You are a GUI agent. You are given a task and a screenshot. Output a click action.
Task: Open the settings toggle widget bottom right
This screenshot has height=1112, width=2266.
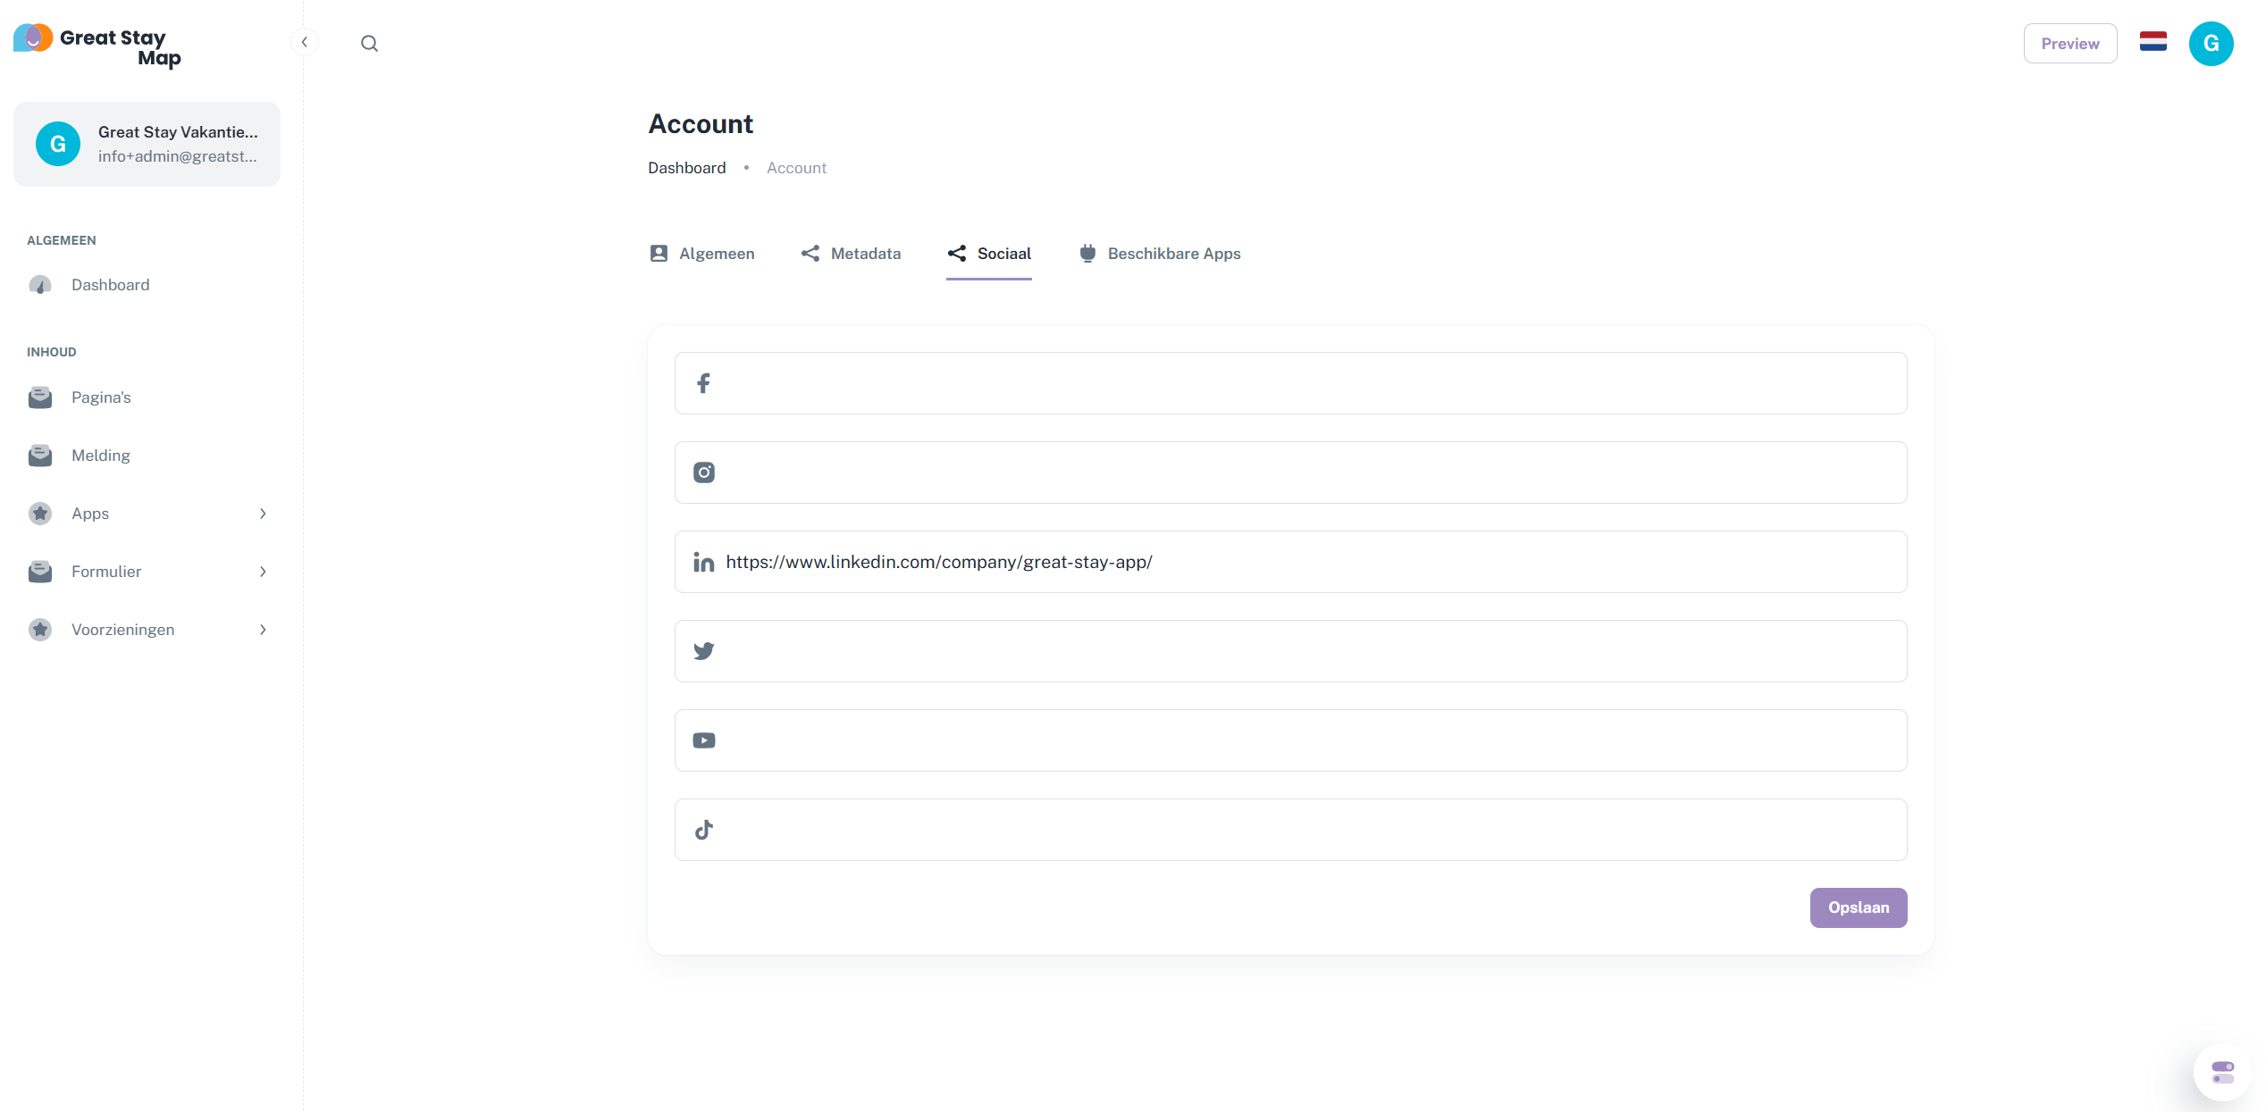click(x=2222, y=1072)
